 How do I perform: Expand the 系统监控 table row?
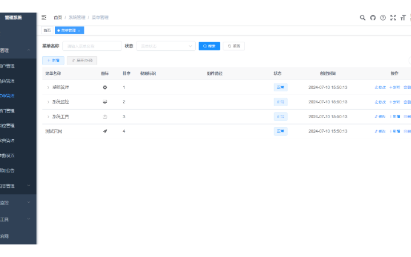[48, 102]
